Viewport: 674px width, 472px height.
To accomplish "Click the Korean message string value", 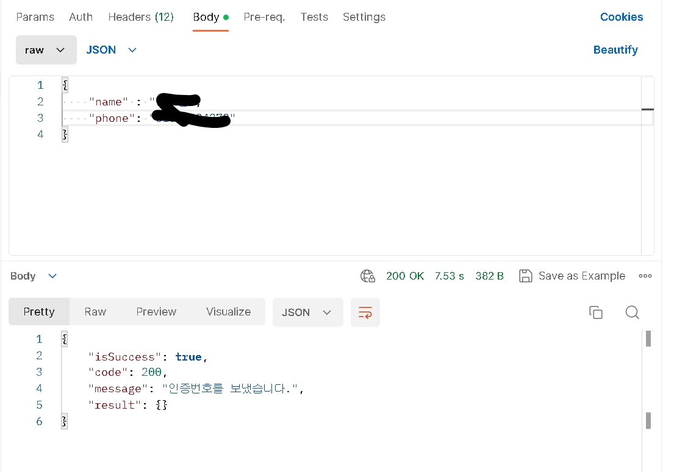I will tap(230, 389).
